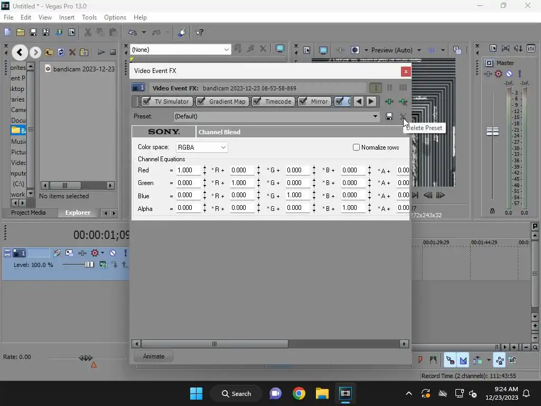The image size is (541, 406).
Task: Click the Animate button
Action: [154, 356]
